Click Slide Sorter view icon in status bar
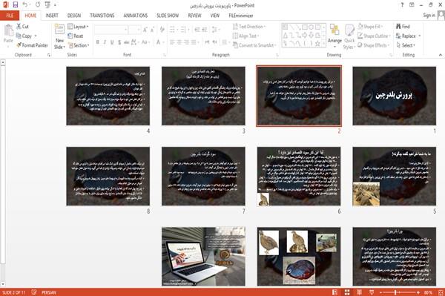The height and width of the screenshot is (296, 445). pos(347,292)
